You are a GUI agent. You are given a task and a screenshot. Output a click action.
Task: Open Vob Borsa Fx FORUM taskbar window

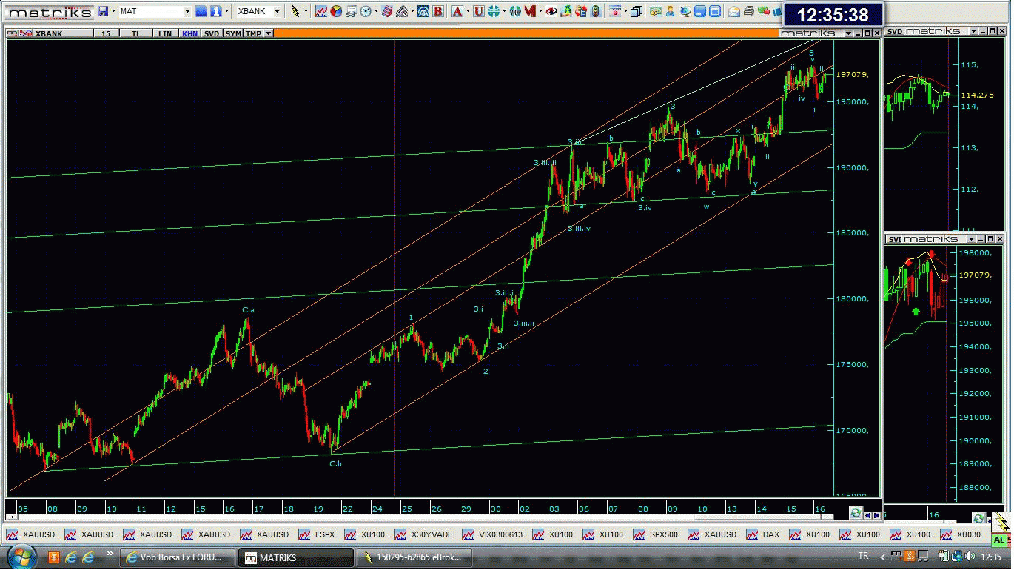179,557
